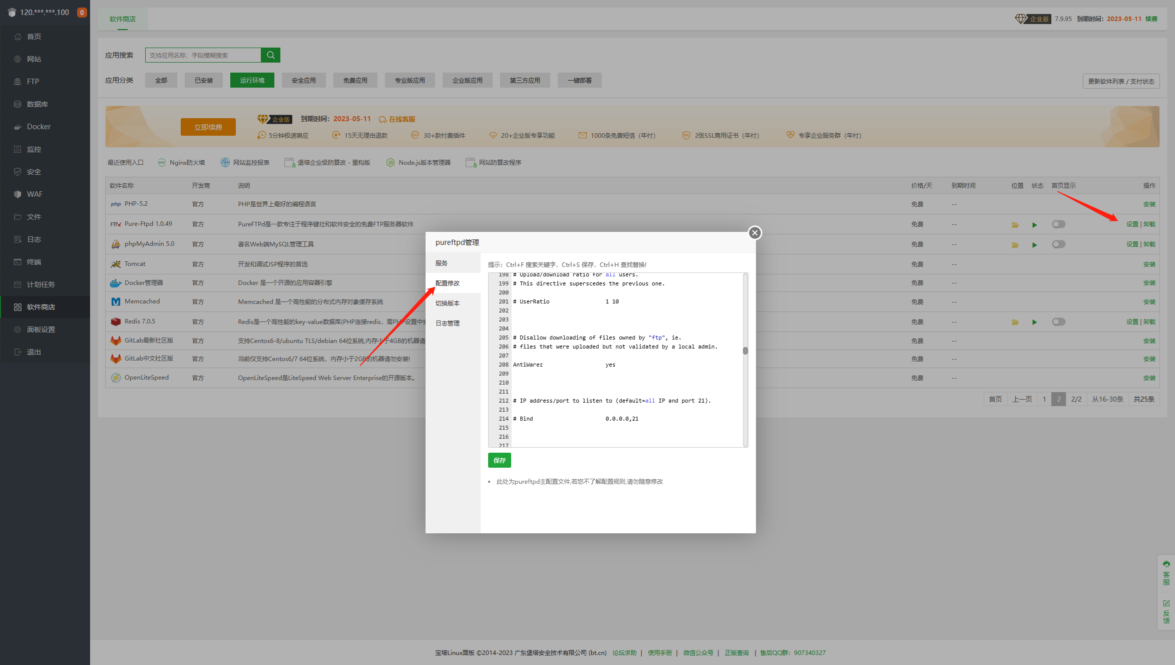
Task: Select the 切换版本 tab in pureftpd dialog
Action: tap(453, 303)
